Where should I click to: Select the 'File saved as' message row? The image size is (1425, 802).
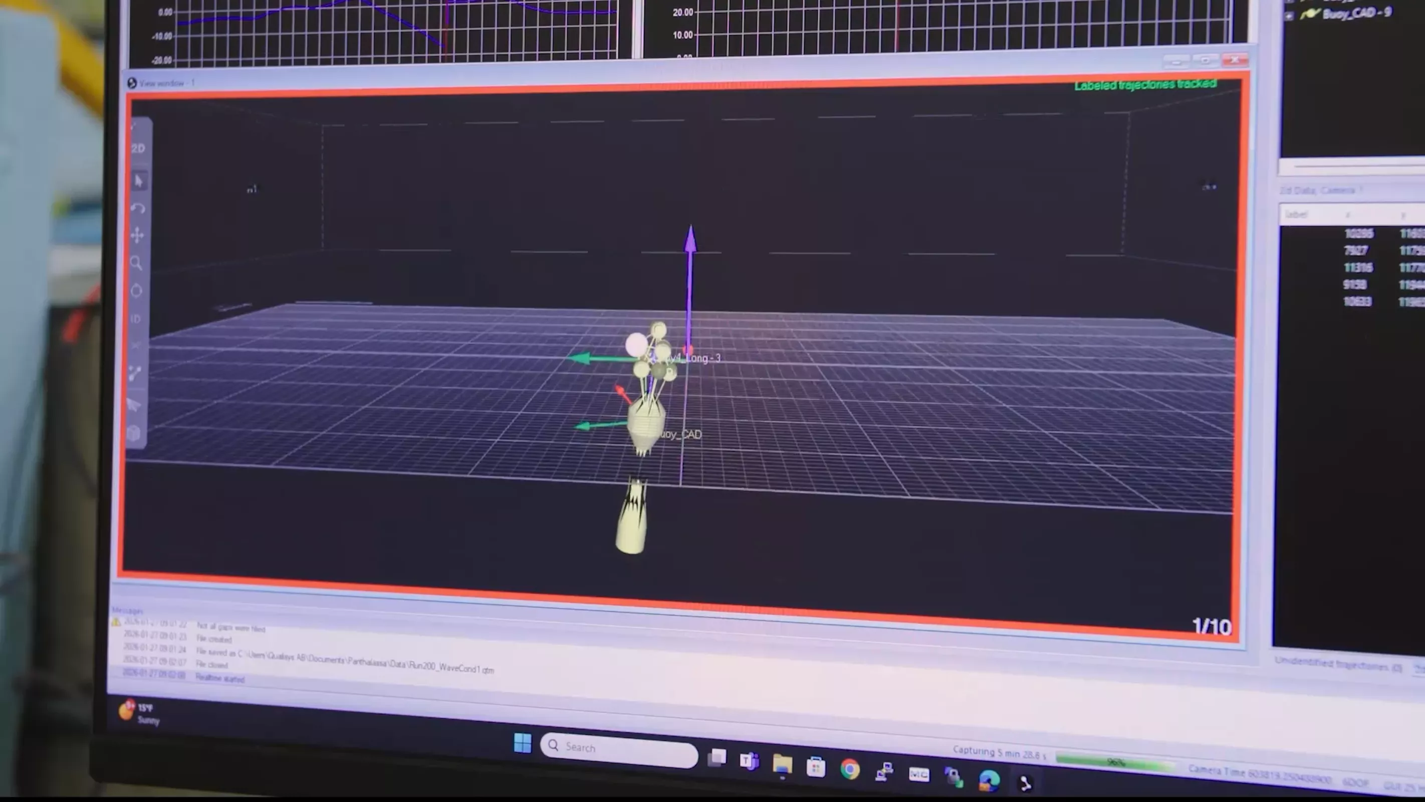pyautogui.click(x=308, y=658)
